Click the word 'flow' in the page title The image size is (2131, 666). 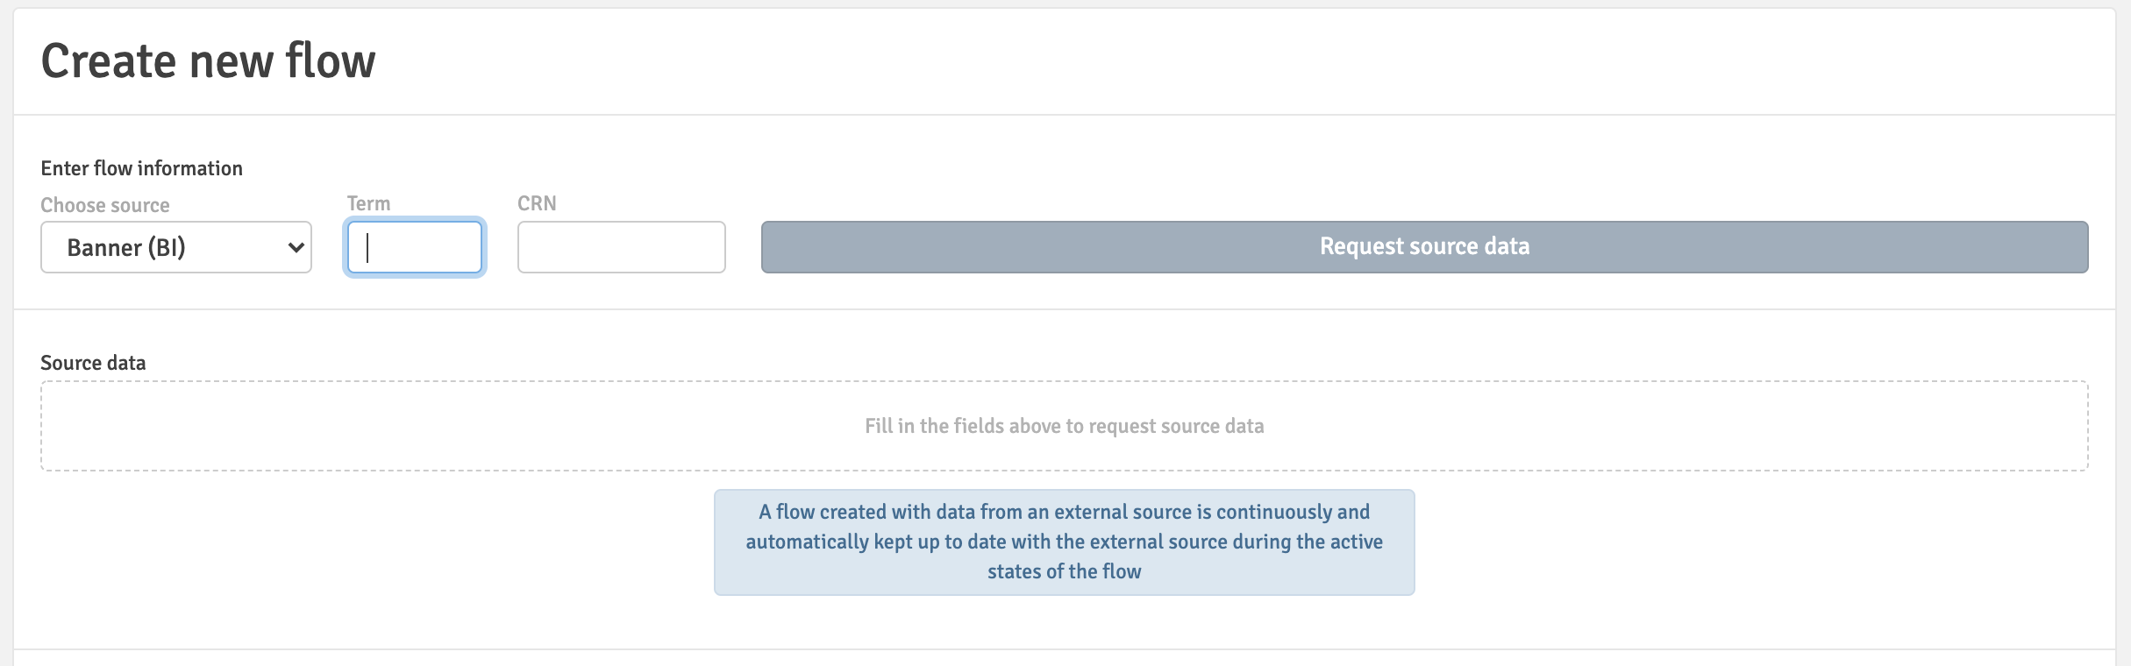pyautogui.click(x=331, y=61)
